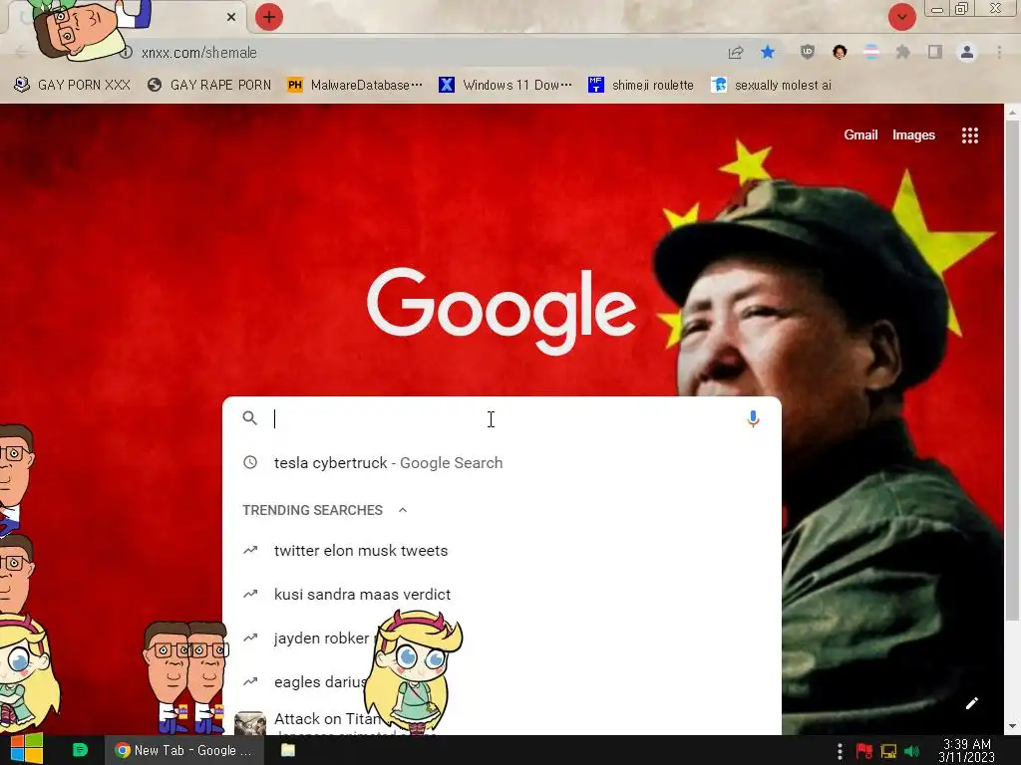1021x765 pixels.
Task: Open the volume speaker tray icon
Action: [x=912, y=751]
